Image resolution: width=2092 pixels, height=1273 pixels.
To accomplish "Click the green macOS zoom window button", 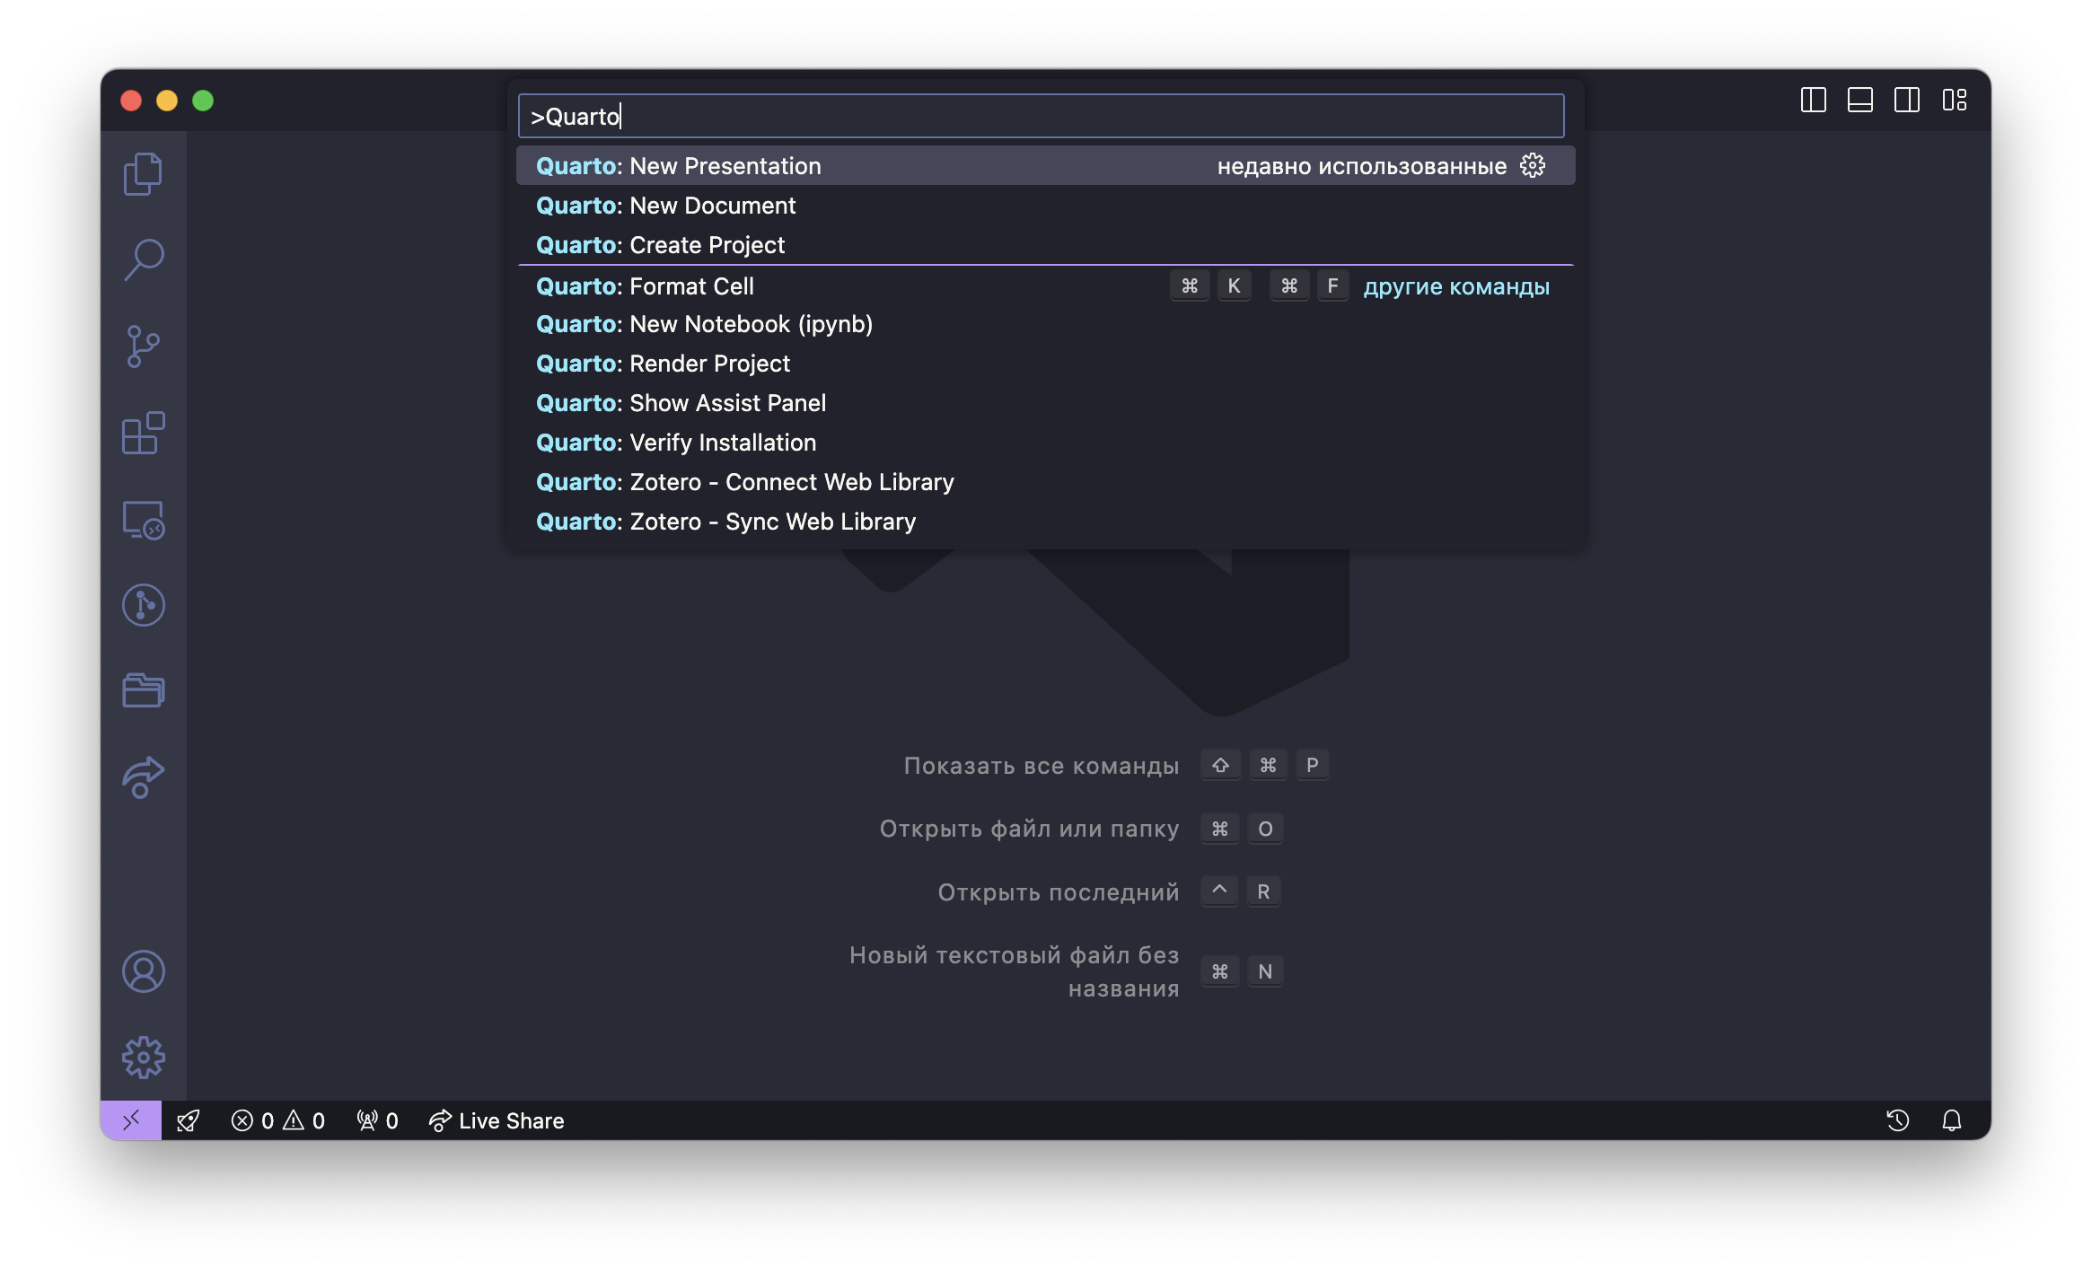I will coord(203,101).
